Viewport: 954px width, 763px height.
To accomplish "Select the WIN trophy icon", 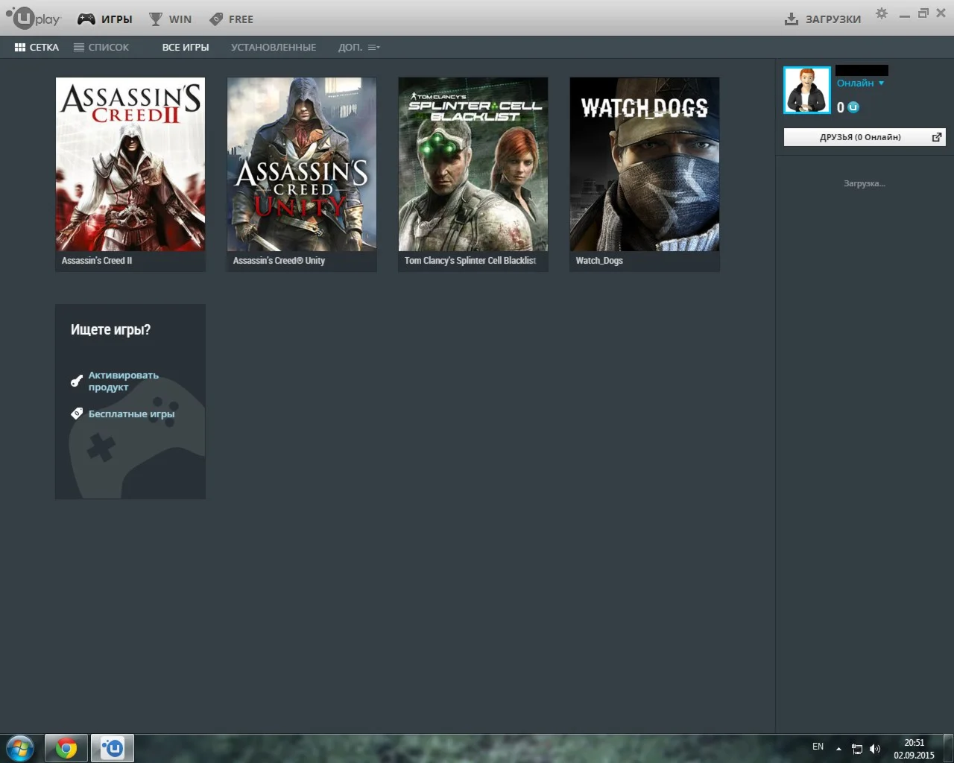I will click(154, 19).
